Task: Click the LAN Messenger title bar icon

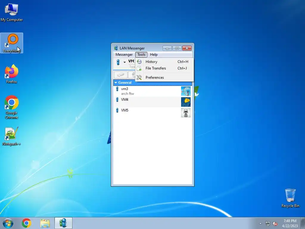Action: point(116,48)
